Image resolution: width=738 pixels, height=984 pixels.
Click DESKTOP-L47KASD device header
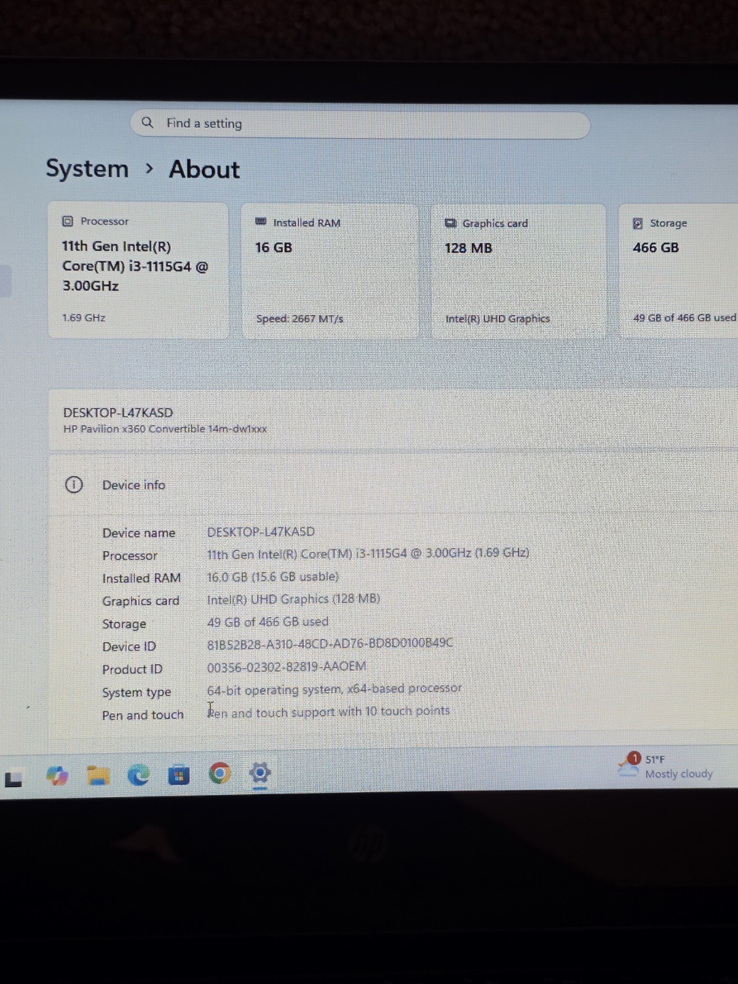[118, 413]
